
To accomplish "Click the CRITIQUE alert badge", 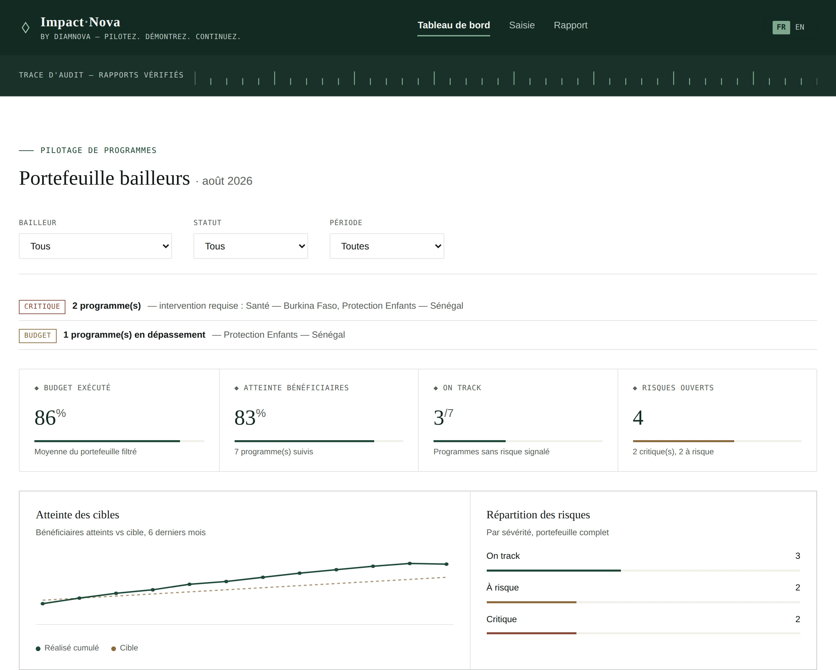I will coord(42,307).
